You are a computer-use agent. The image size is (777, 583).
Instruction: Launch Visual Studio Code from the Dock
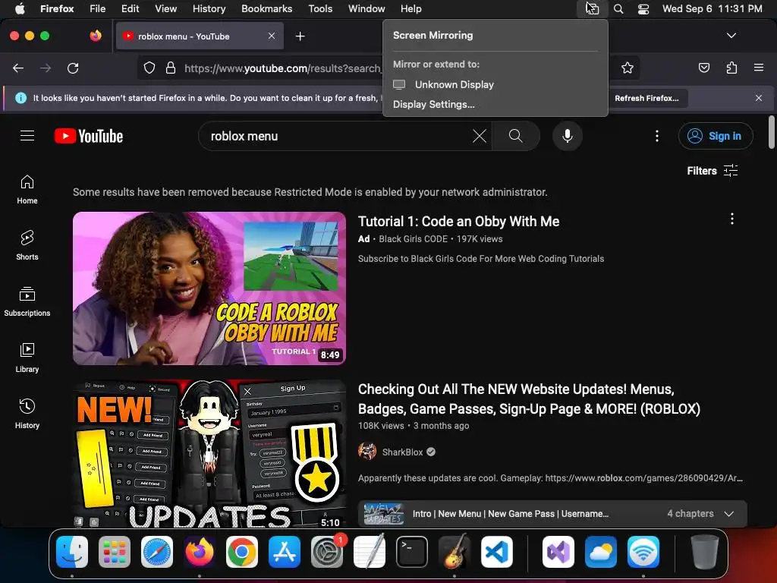coord(496,552)
